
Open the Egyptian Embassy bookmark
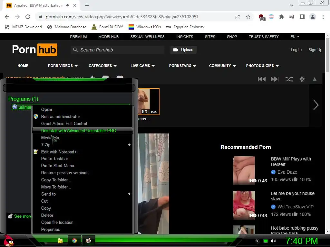pyautogui.click(x=185, y=27)
